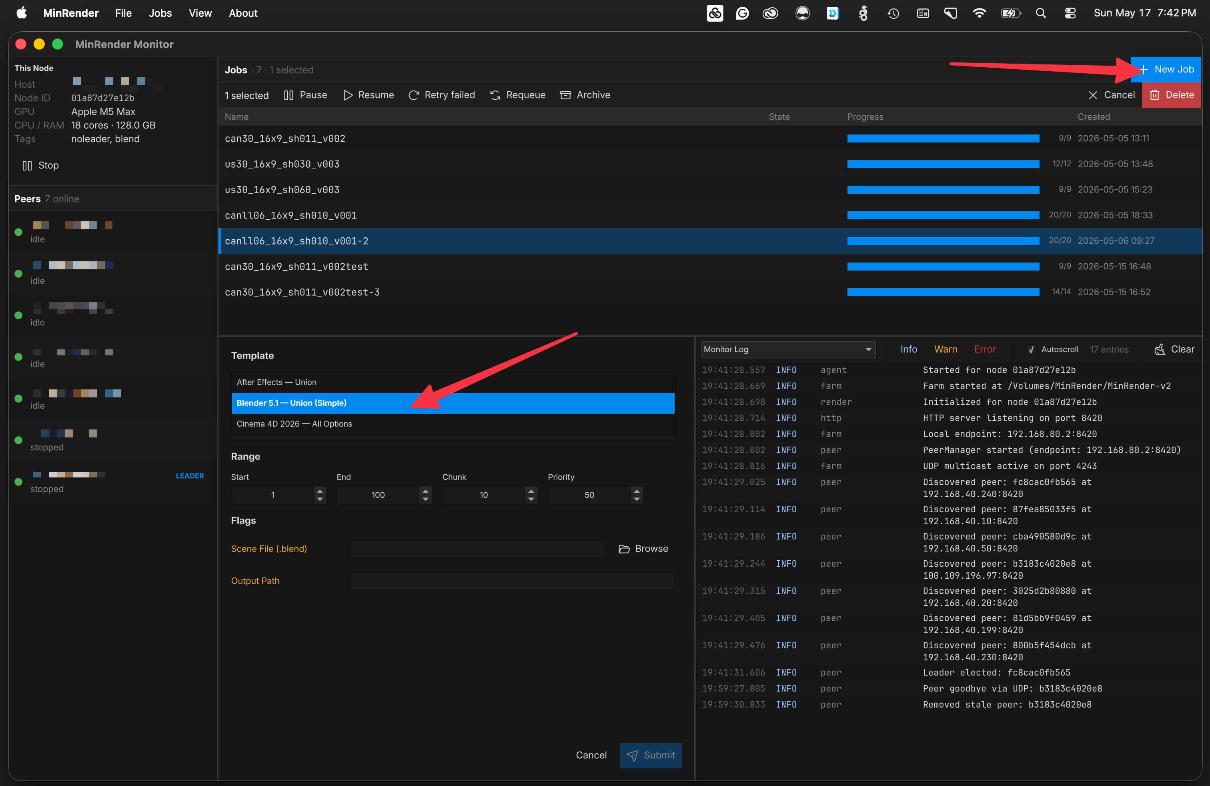
Task: Select job can30_16x9_sh011_v002
Action: (710, 138)
